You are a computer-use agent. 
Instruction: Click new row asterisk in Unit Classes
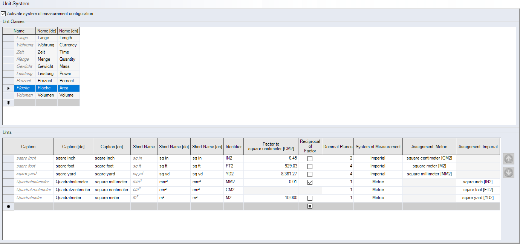(x=8, y=103)
